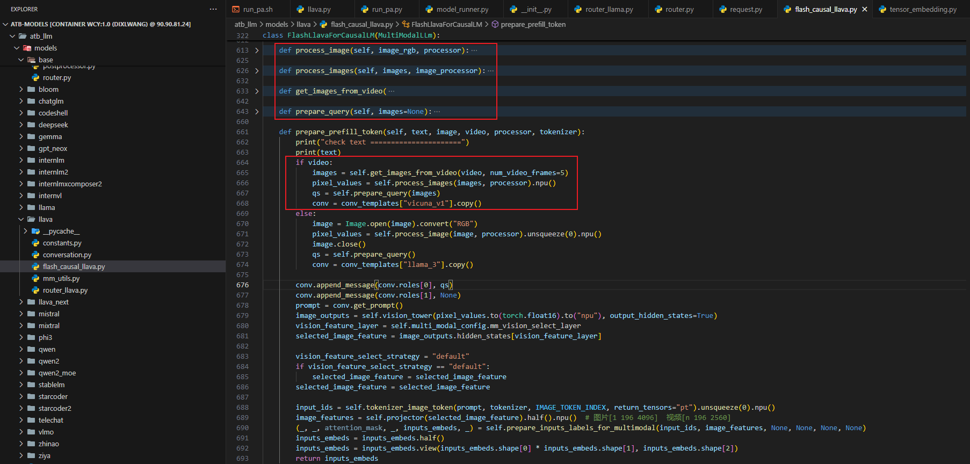
Task: Expand the mistral folder
Action: (21, 314)
